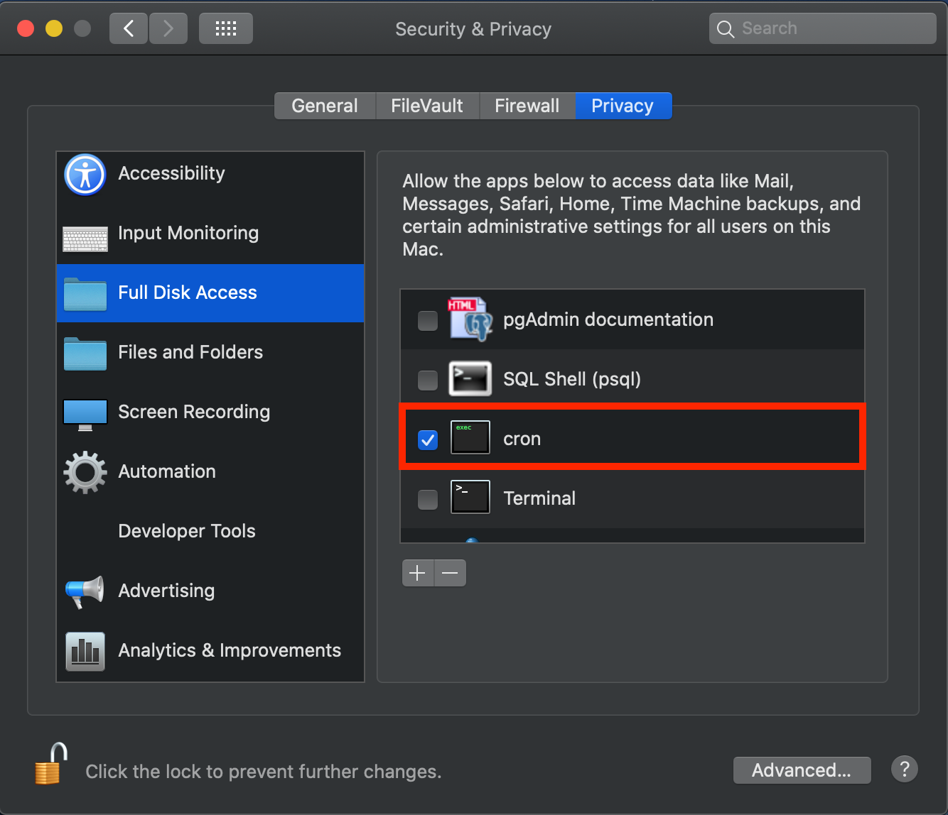Switch to the FileVault tab

pyautogui.click(x=427, y=106)
